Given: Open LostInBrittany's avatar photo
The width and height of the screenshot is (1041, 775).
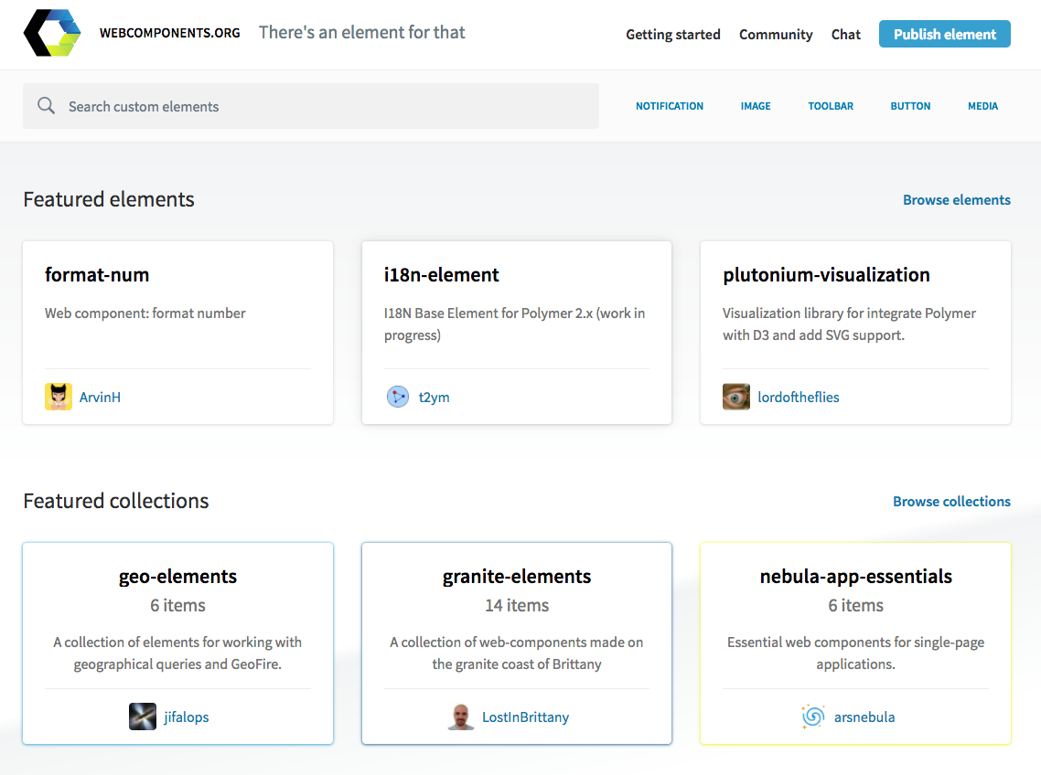Looking at the screenshot, I should click(461, 717).
